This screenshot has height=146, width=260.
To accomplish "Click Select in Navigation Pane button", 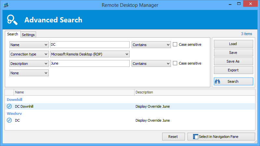I will coord(221,137).
